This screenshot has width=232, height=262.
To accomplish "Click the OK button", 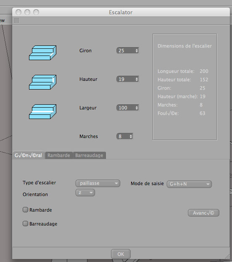I will pos(121,254).
